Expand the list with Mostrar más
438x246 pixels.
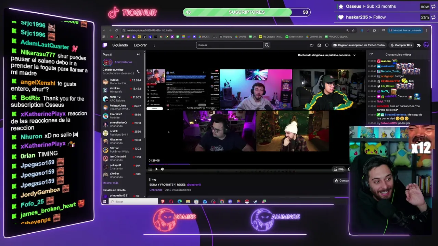point(111,183)
